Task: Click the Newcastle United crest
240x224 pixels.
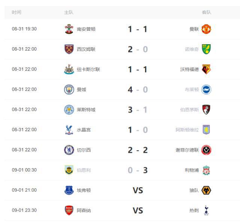Action: 69,69
